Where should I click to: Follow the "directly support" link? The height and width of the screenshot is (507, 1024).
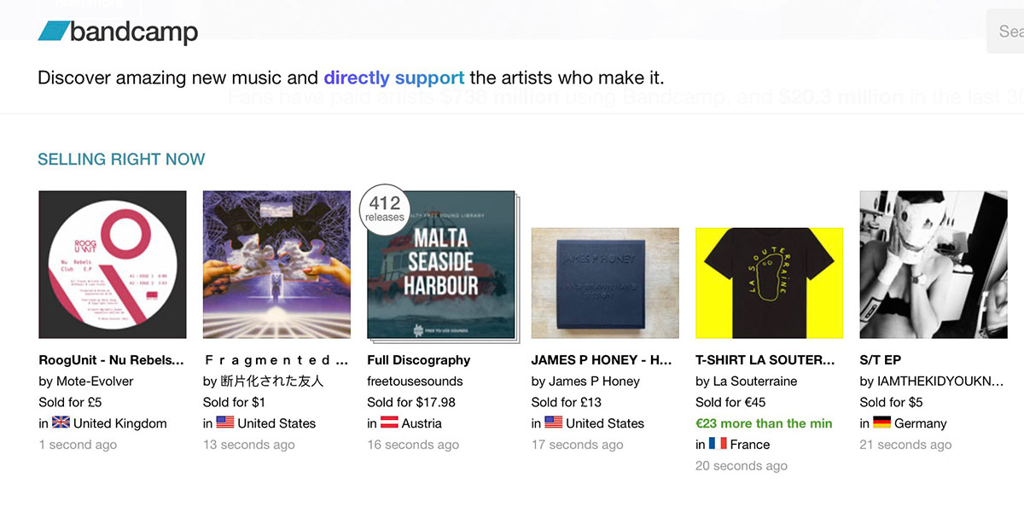tap(394, 78)
